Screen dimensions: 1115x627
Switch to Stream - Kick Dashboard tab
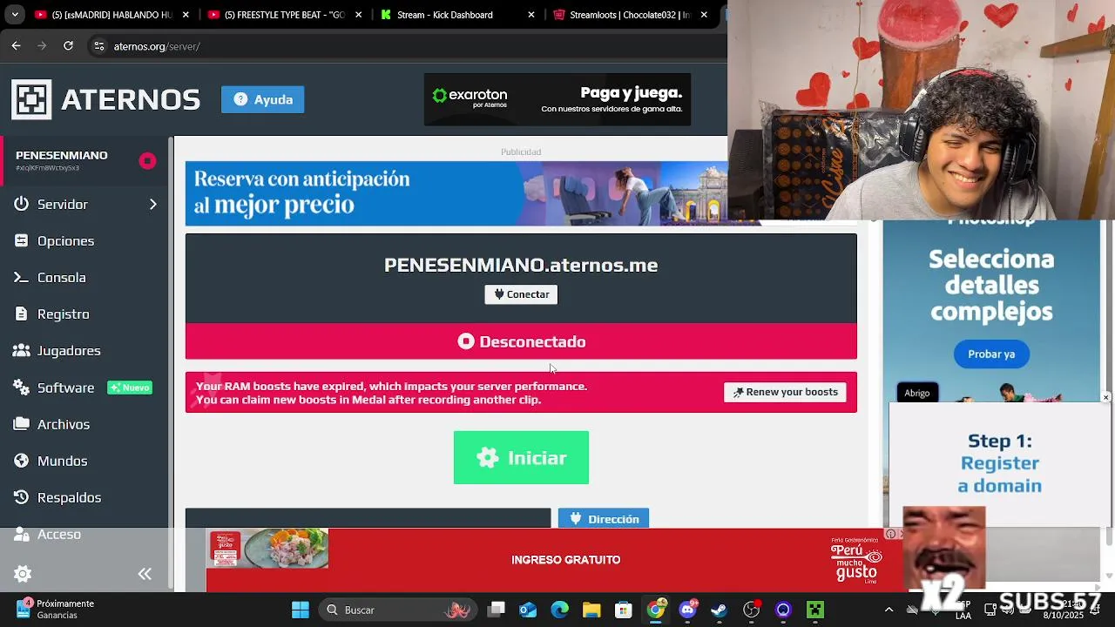[x=444, y=15]
